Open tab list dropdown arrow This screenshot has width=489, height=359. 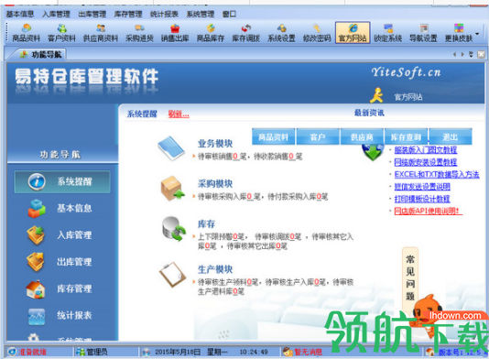point(471,55)
